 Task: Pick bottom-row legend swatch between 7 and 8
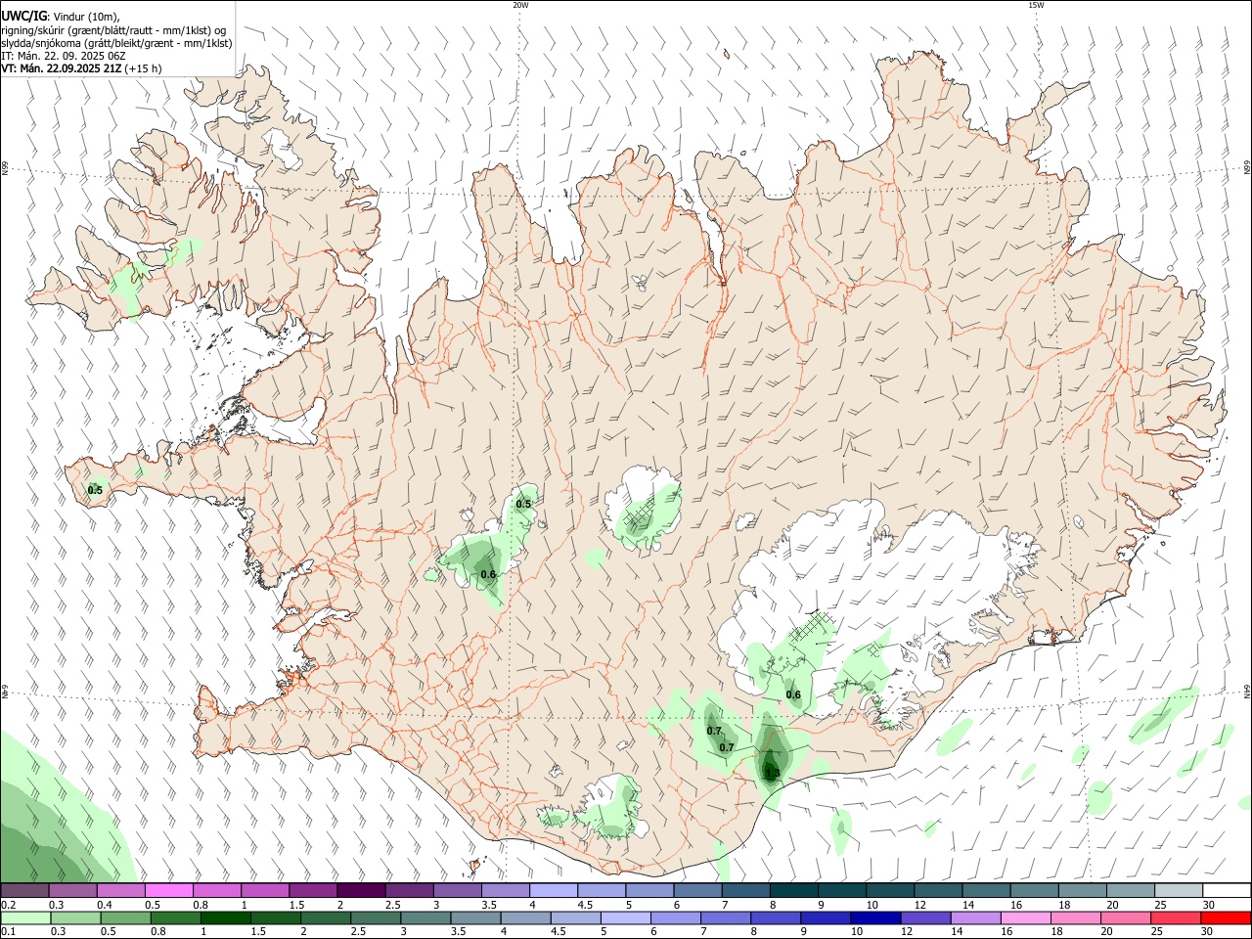726,917
